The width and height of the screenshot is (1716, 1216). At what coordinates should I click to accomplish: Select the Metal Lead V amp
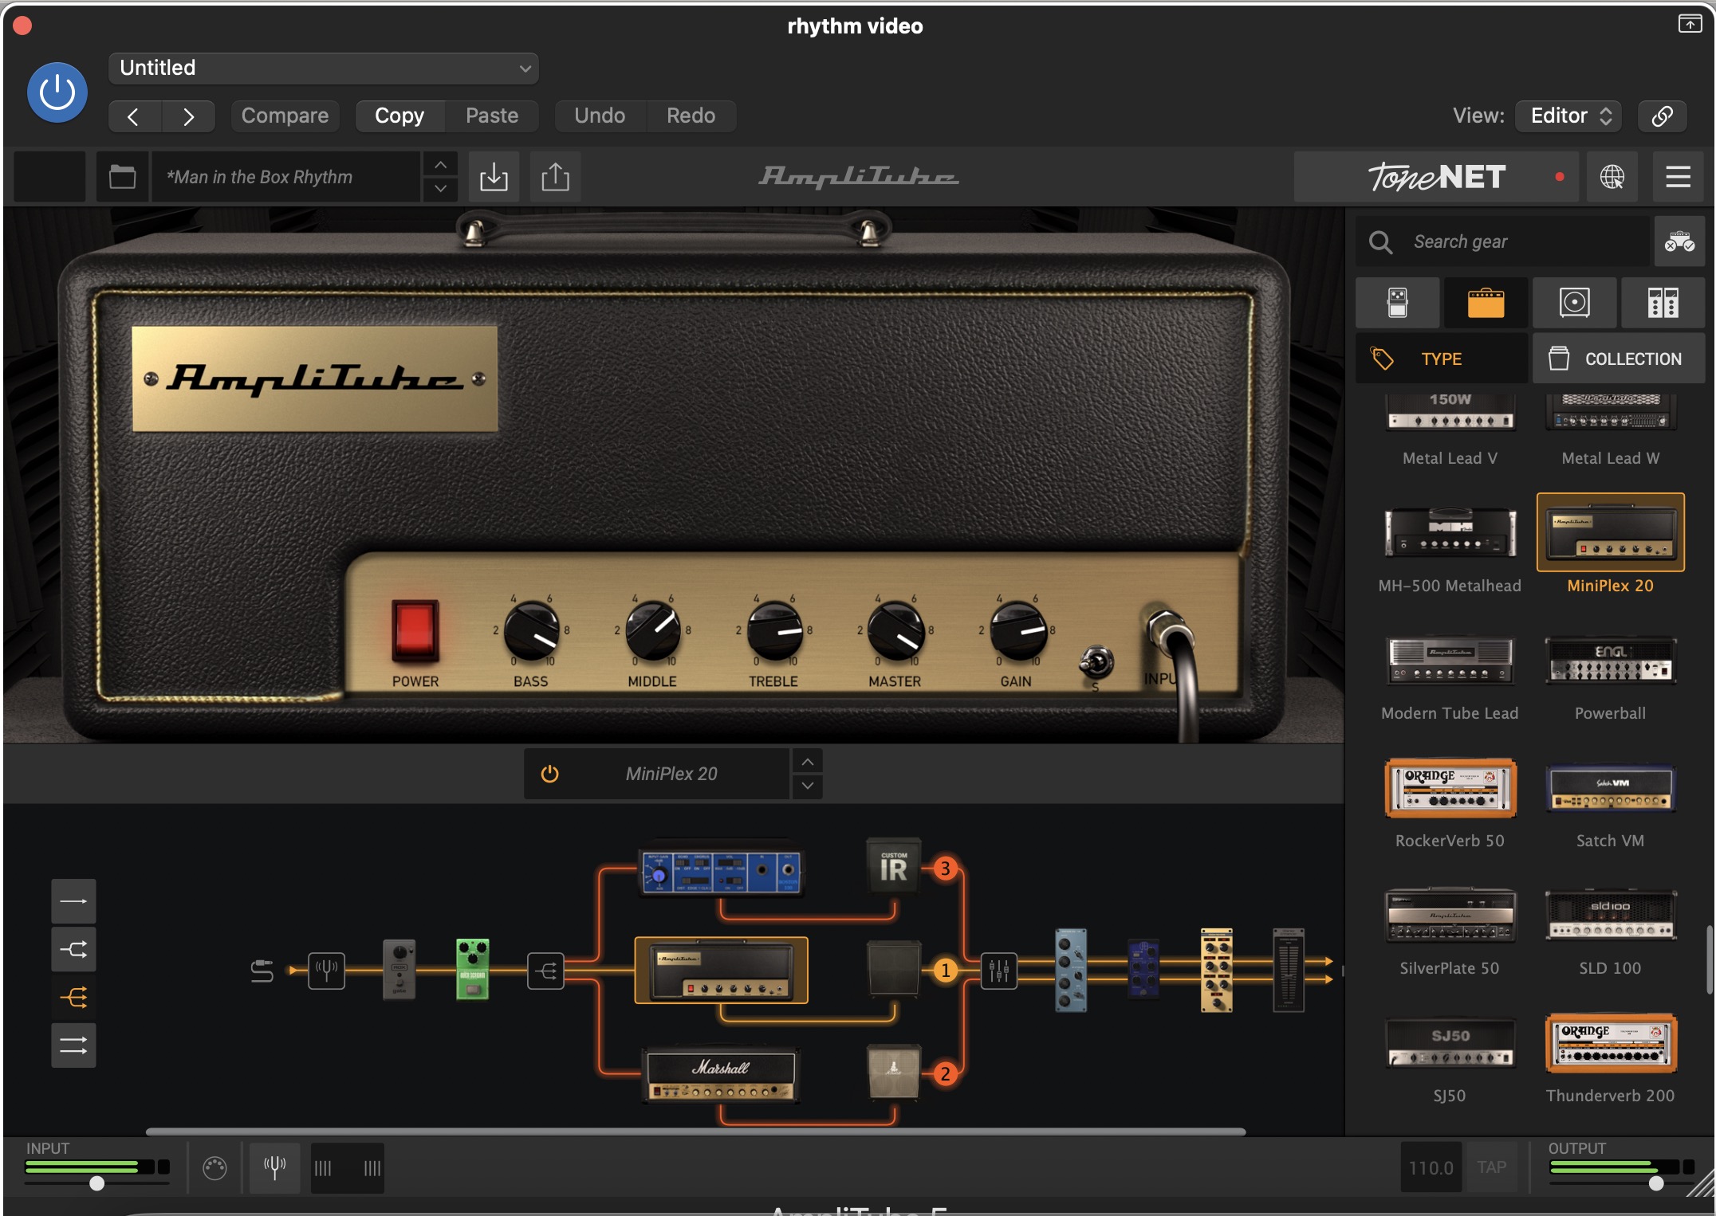tap(1450, 430)
